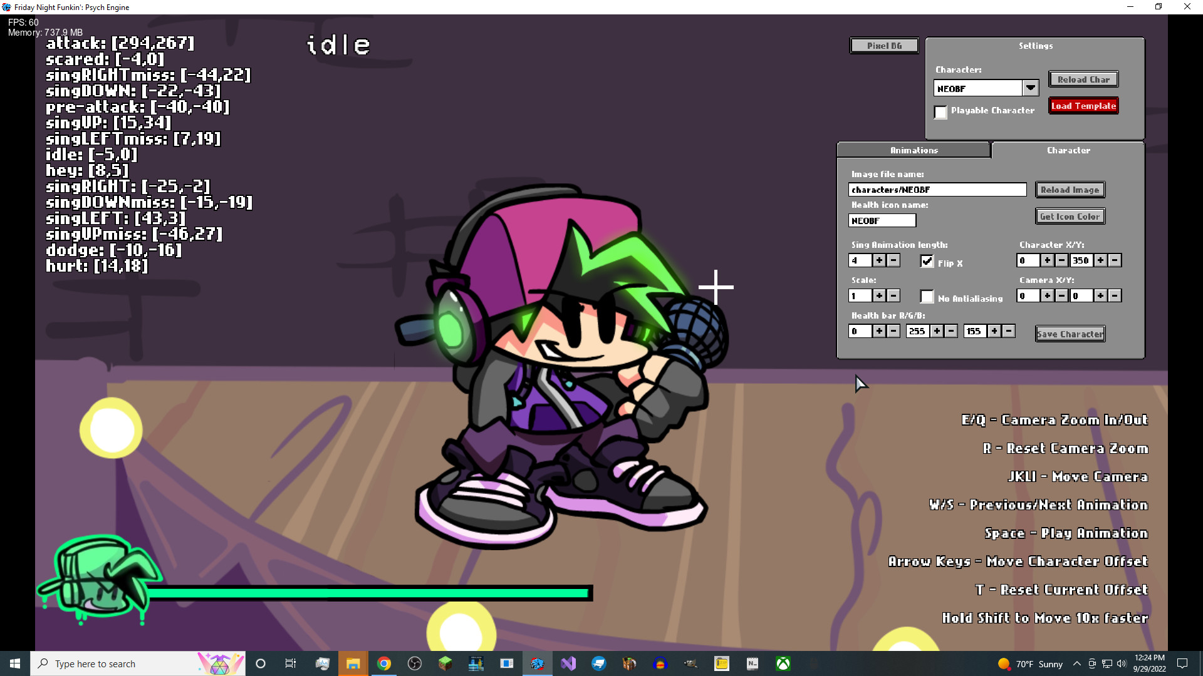Click Get Icon Color for NEOBF
The image size is (1203, 676).
tap(1070, 216)
